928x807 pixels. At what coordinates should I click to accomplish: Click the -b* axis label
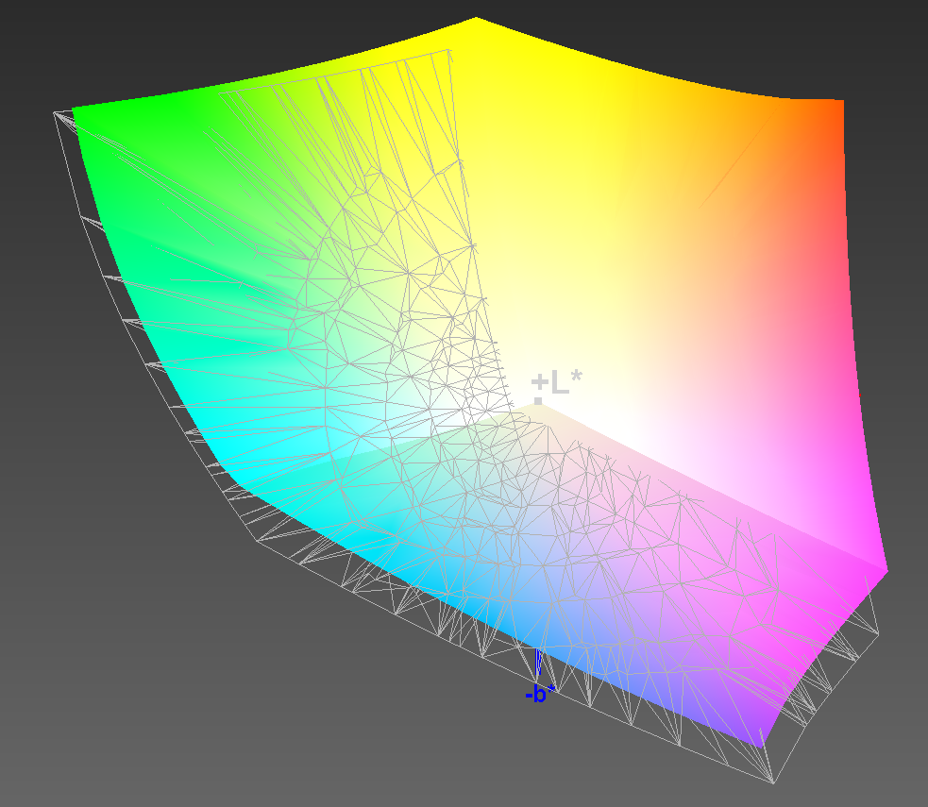tap(540, 694)
